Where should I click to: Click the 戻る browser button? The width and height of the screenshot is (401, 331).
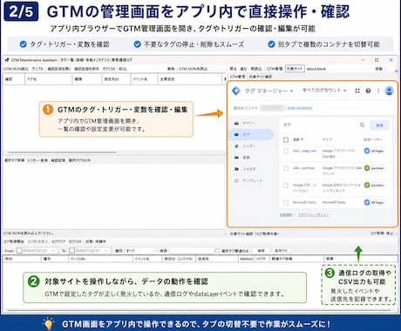click(233, 69)
